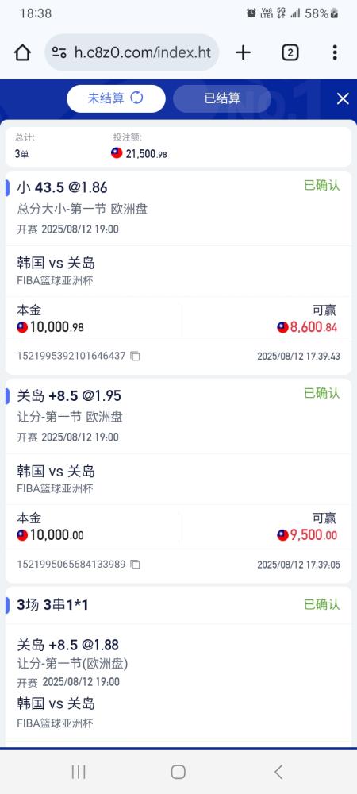Copy bet ID ending in 133989

[x=135, y=564]
